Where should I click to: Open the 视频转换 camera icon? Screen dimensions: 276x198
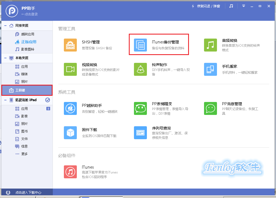coord(70,69)
